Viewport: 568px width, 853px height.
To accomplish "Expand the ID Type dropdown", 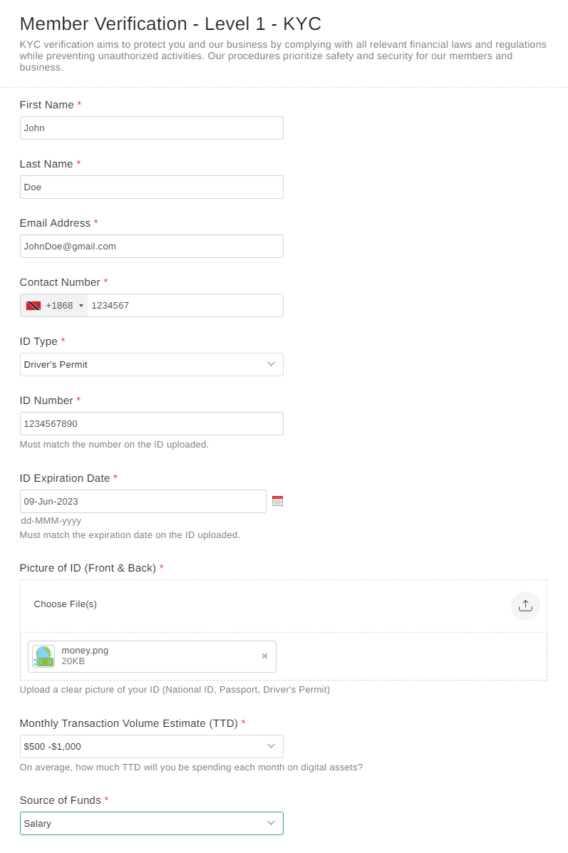I will tap(151, 365).
